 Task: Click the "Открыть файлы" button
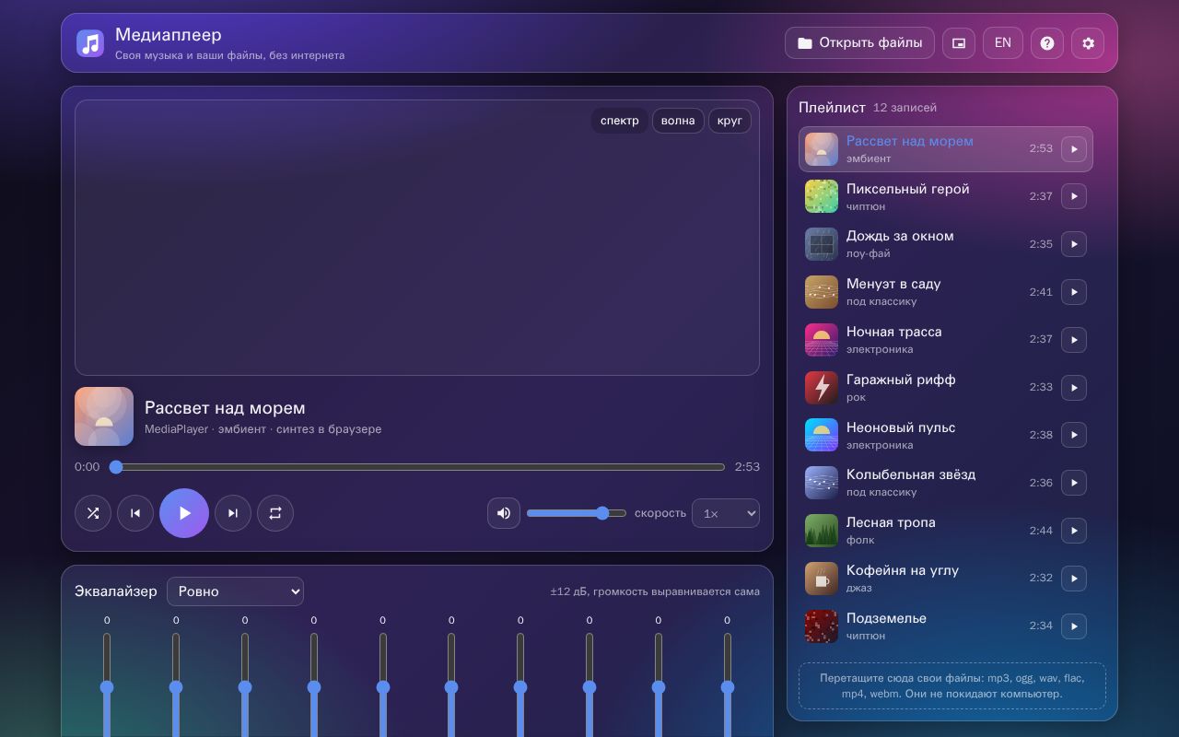click(859, 42)
